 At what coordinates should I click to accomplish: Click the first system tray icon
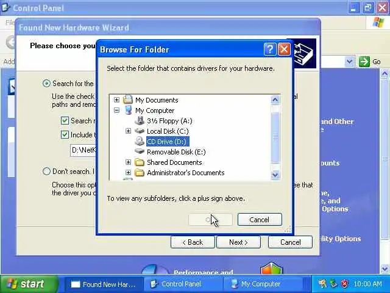pyautogui.click(x=322, y=284)
